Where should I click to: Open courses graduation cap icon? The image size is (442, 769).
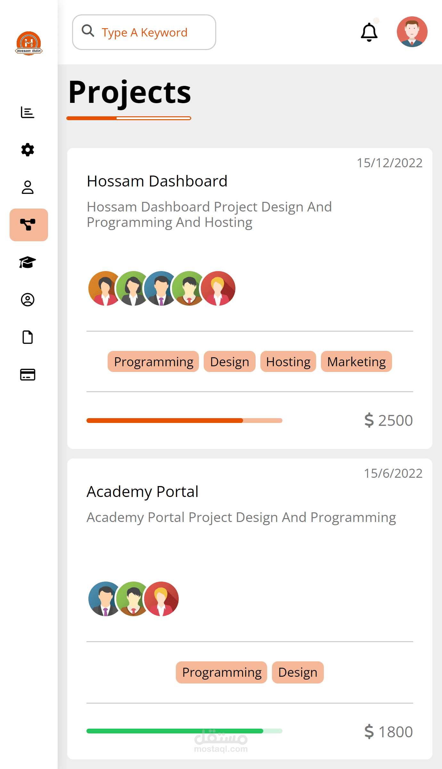tap(28, 262)
